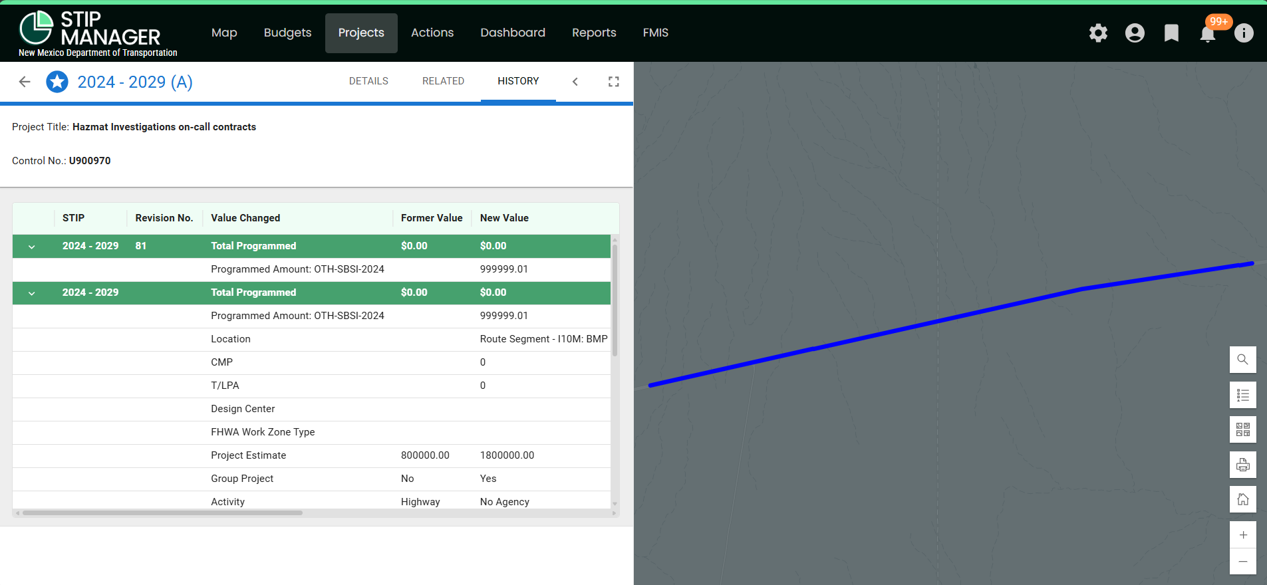This screenshot has width=1267, height=585.
Task: Click 'Hazmat Investigations on-call contracts' title
Action: click(x=164, y=127)
